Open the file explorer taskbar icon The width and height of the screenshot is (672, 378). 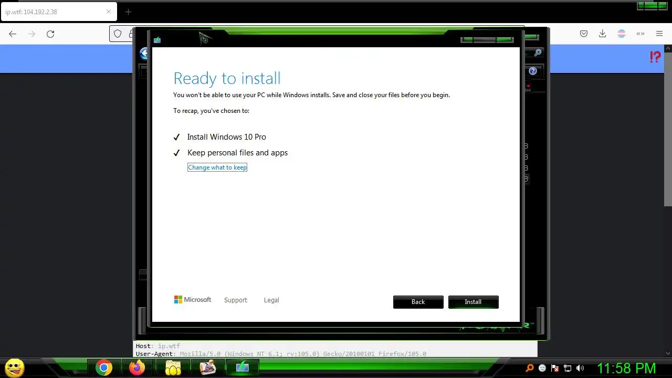click(173, 368)
